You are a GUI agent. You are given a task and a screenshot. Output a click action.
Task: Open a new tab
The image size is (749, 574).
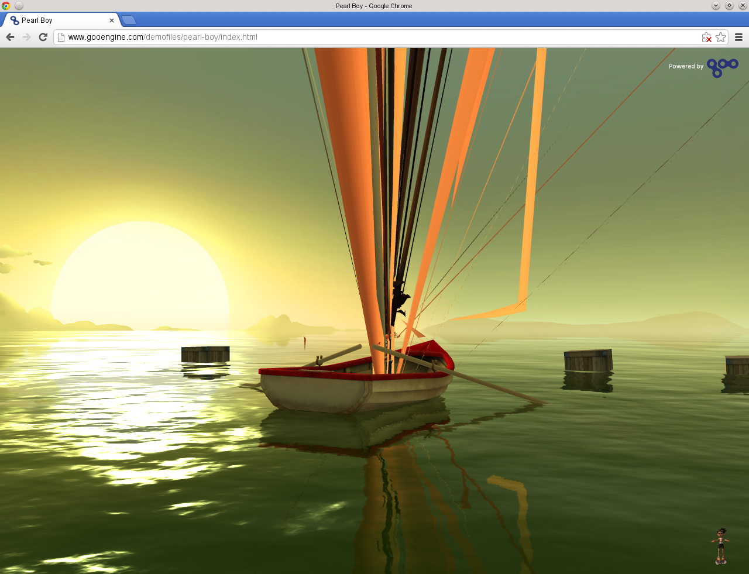[x=129, y=20]
